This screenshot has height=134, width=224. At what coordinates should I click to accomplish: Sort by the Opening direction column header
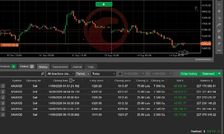[x=34, y=81]
